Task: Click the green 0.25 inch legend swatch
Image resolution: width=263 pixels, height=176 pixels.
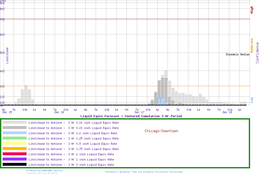Action: click(14, 138)
